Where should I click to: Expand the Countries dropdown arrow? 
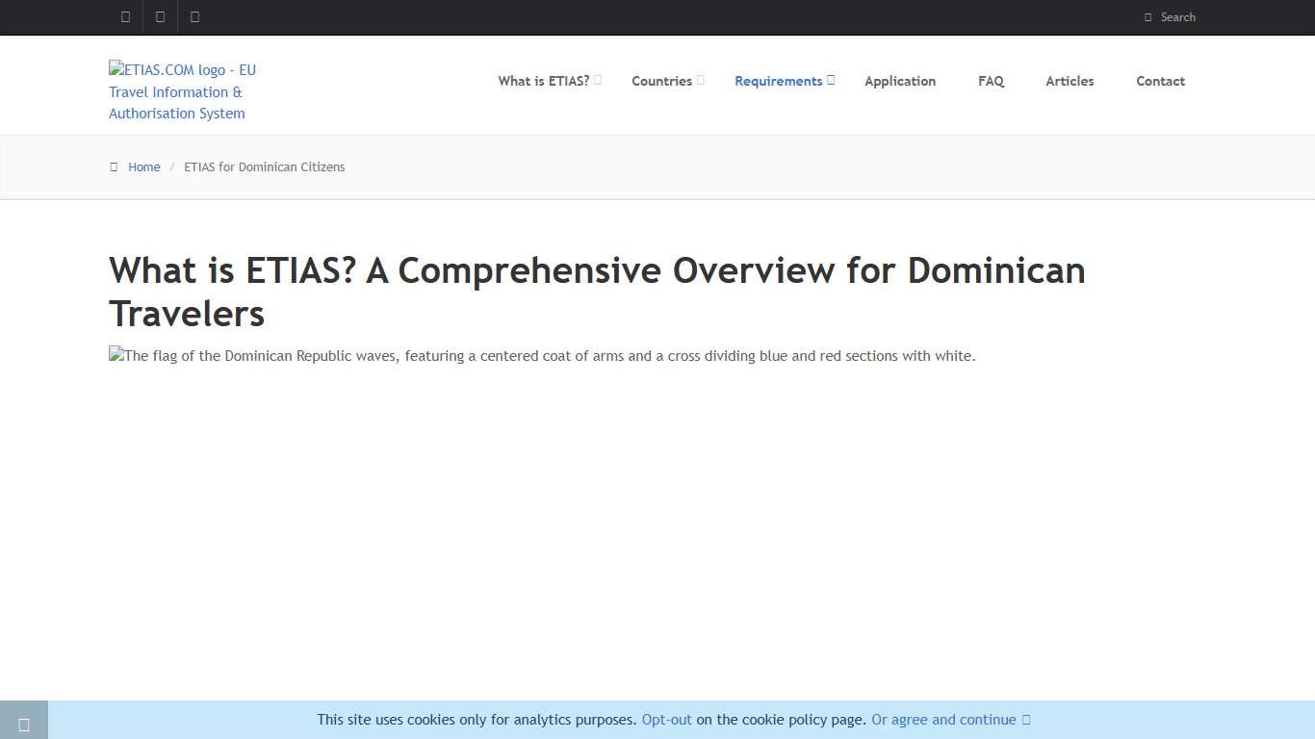701,80
